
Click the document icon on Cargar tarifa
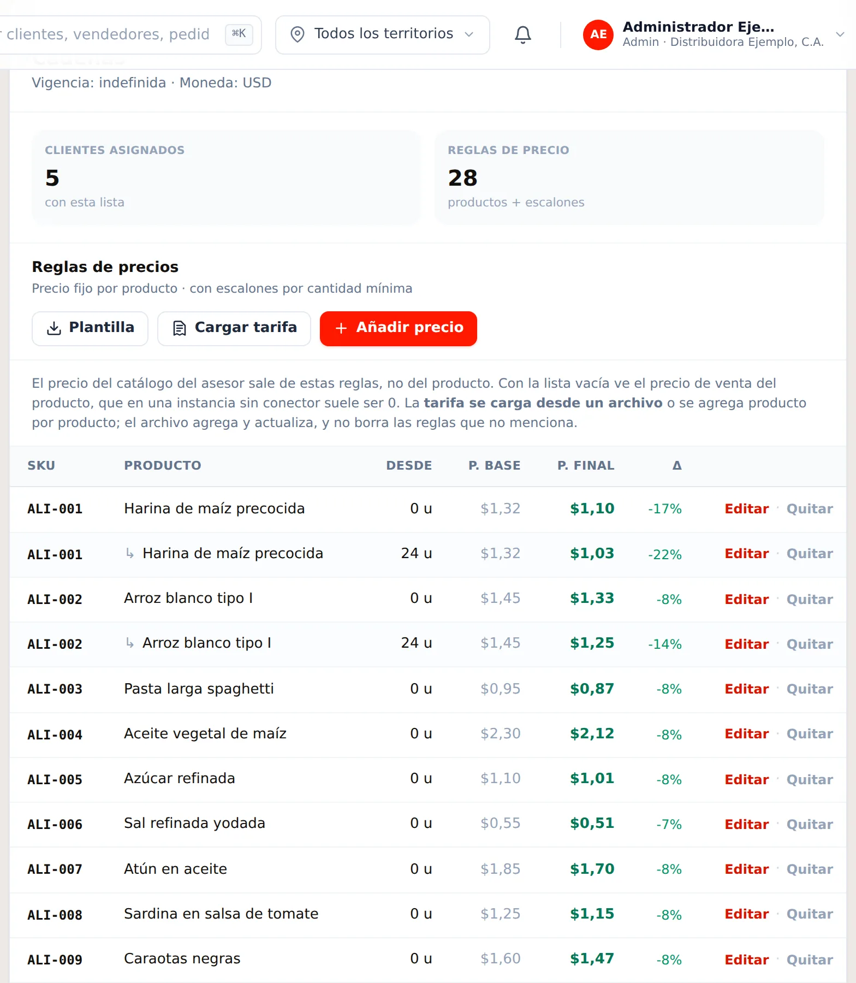180,328
